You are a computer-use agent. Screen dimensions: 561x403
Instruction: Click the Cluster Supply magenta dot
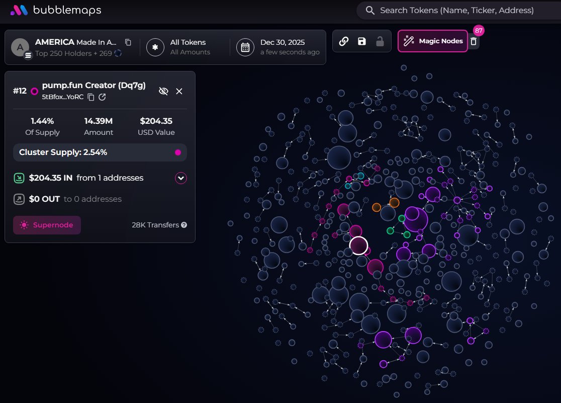178,152
